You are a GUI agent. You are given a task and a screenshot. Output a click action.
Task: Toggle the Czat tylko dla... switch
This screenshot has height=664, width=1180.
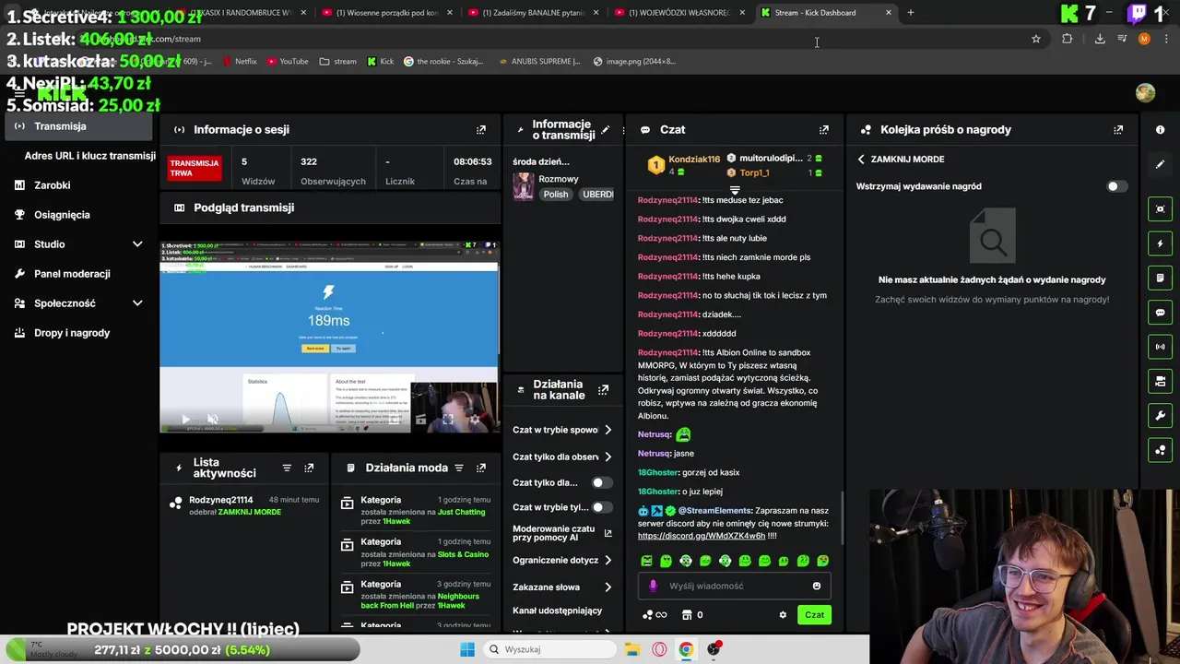coord(600,482)
